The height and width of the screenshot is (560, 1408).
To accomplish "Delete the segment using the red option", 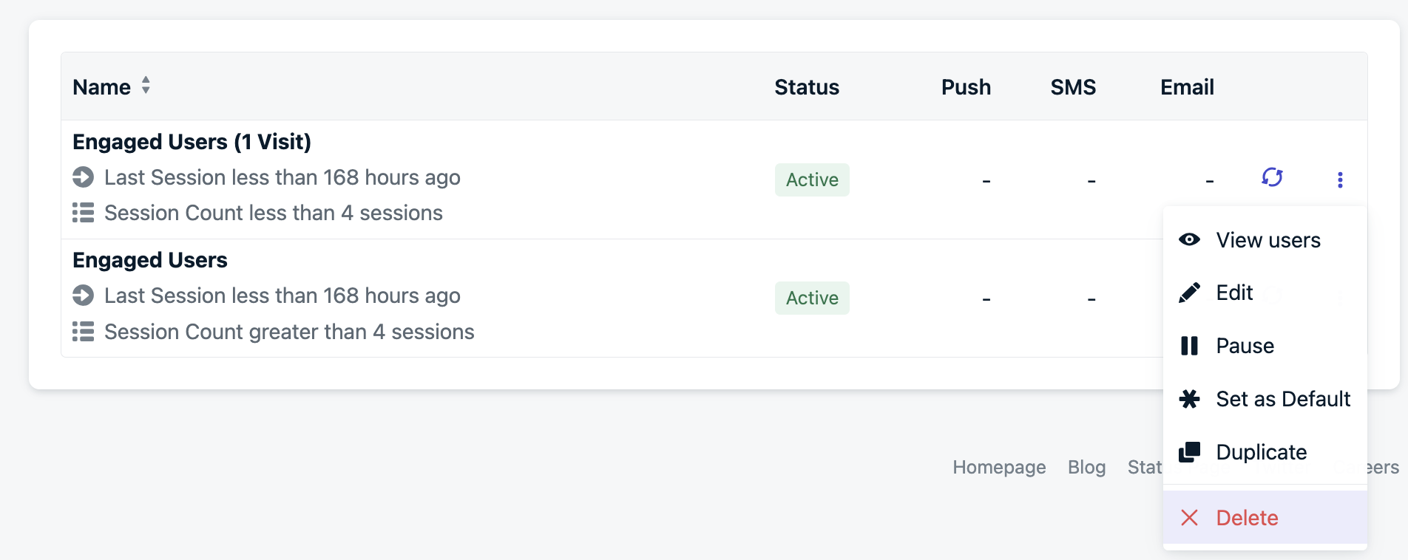I will (1247, 518).
